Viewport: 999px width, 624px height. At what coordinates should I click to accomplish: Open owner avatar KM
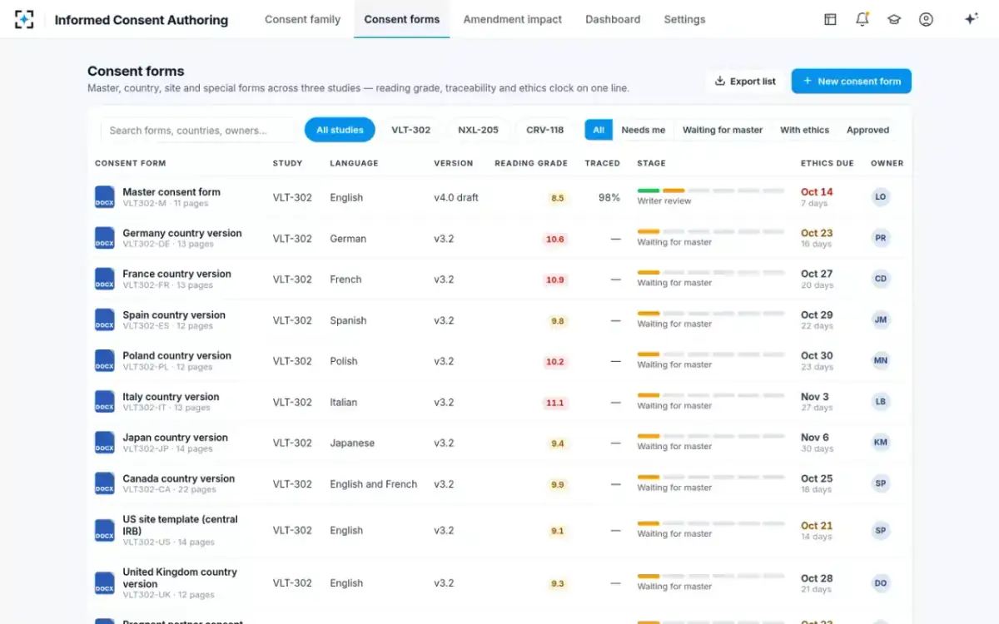pos(881,443)
